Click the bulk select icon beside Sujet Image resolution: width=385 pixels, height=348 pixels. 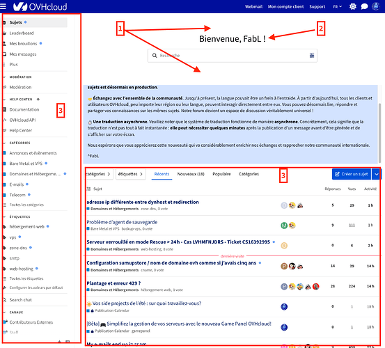[x=88, y=189]
